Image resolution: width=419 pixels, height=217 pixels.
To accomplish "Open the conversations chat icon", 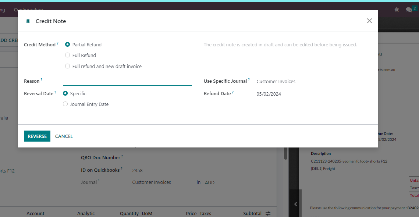I will (409, 10).
